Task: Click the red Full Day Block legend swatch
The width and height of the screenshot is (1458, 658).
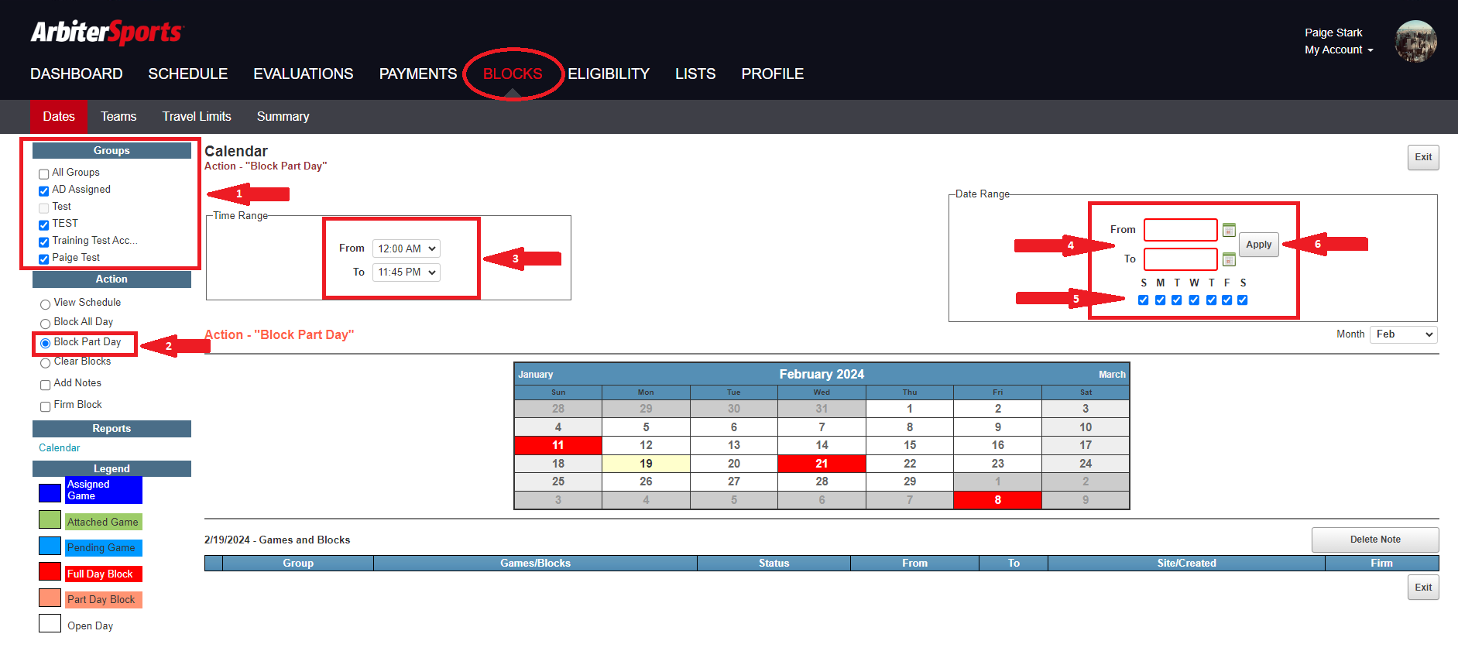Action: 50,571
